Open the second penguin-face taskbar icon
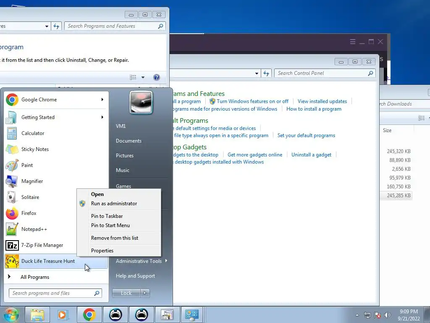The width and height of the screenshot is (430, 323). pos(142,315)
